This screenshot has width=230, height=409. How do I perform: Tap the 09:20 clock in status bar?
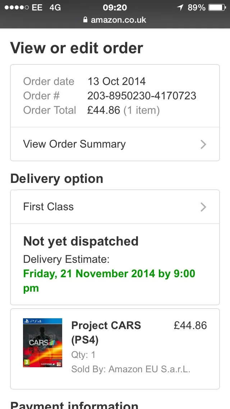[115, 8]
